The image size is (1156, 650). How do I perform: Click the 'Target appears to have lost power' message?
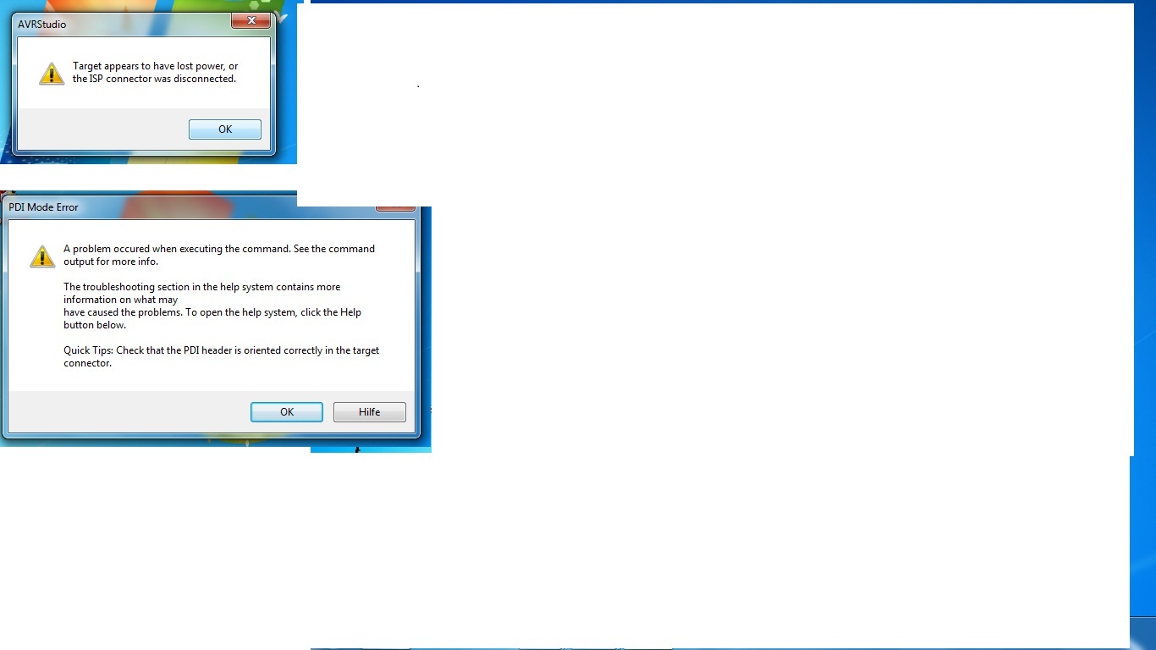pos(156,72)
